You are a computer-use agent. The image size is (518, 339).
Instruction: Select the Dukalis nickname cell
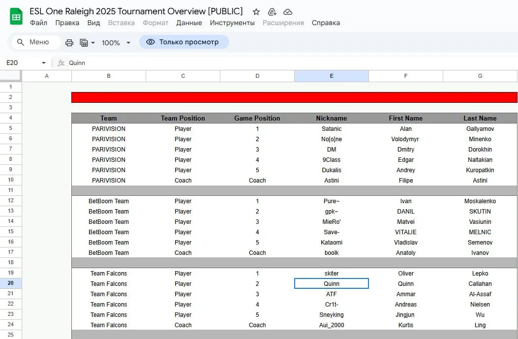coord(332,170)
